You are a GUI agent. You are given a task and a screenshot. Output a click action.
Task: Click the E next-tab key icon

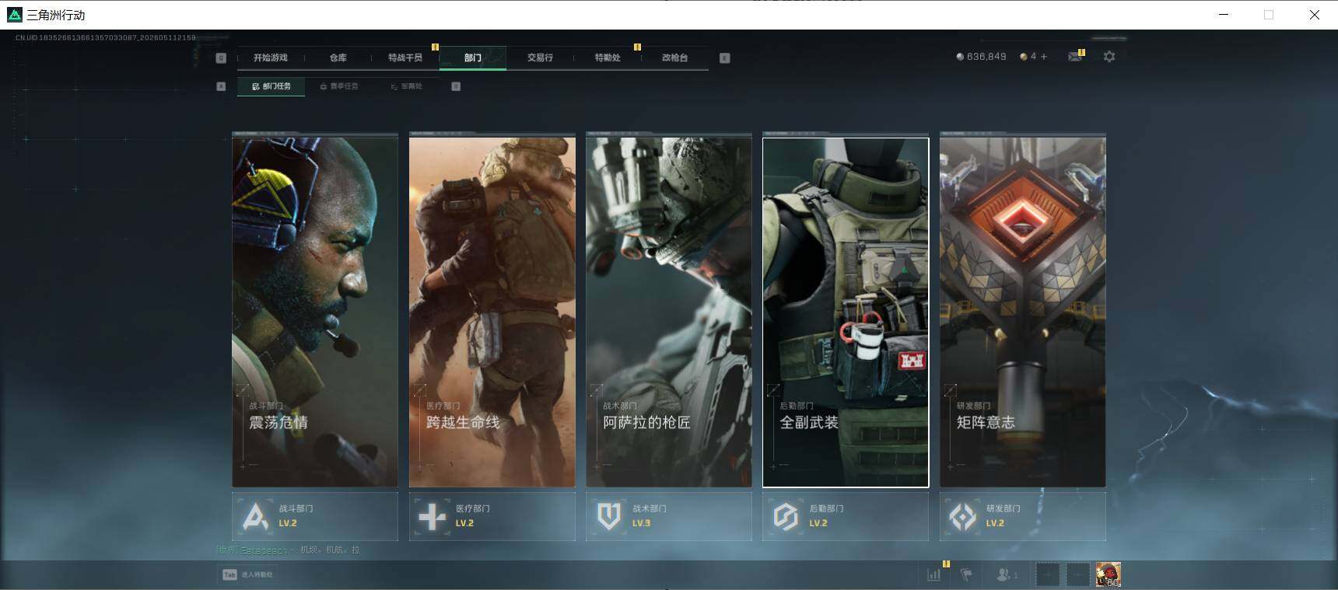click(x=725, y=58)
